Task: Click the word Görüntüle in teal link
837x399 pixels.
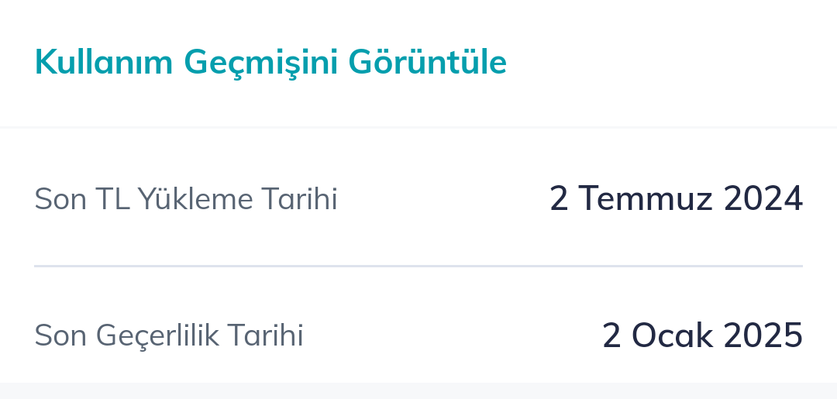Action: pyautogui.click(x=427, y=63)
